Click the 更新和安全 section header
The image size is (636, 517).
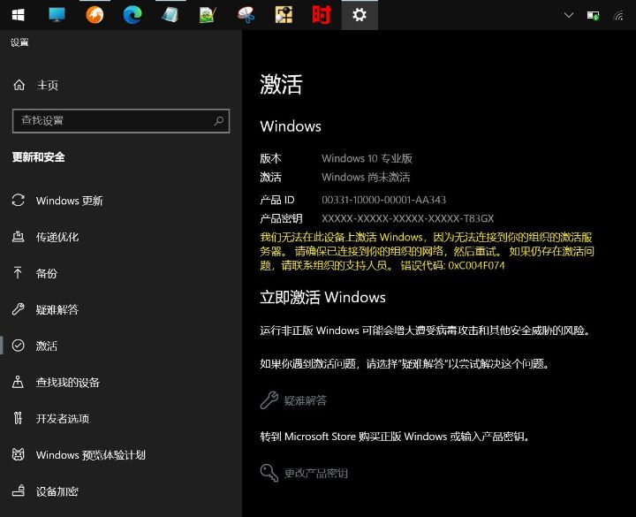pyautogui.click(x=38, y=157)
